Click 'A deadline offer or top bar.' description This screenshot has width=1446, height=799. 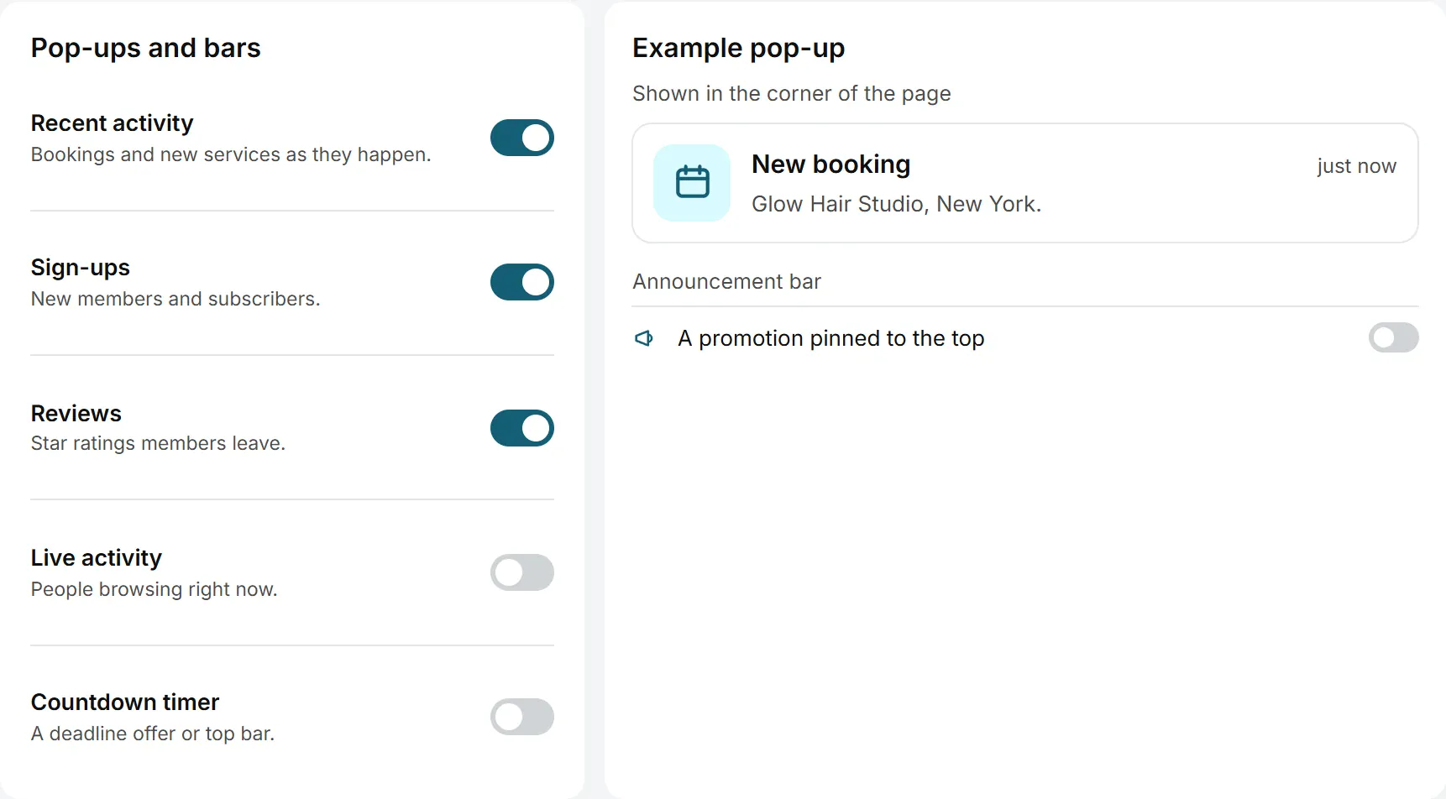pos(153,734)
